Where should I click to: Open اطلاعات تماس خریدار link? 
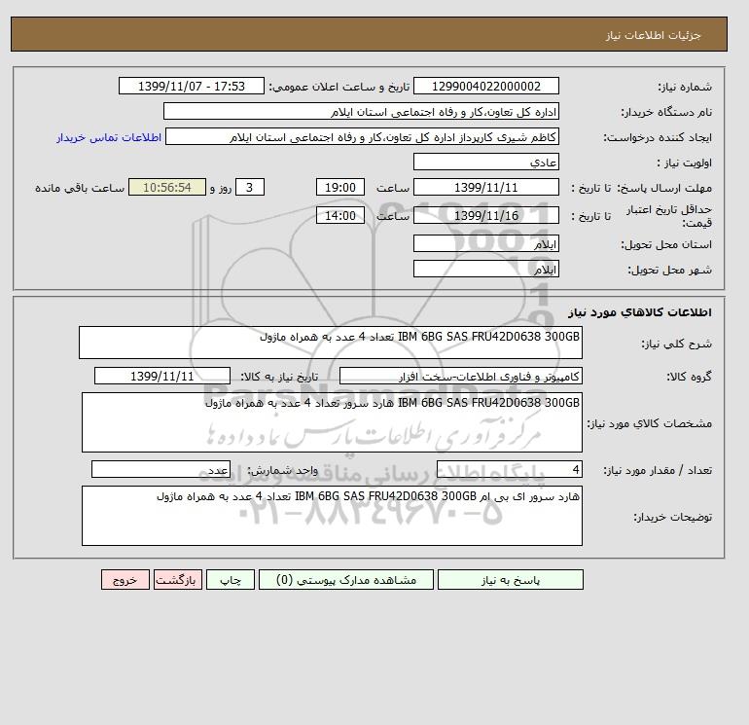(x=109, y=137)
